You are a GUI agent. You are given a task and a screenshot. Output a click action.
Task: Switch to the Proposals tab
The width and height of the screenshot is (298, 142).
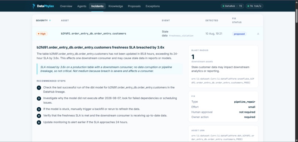pos(134,6)
